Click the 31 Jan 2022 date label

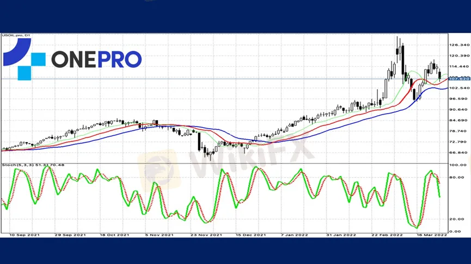pos(341,235)
